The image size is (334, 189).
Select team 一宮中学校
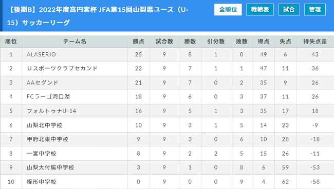(x=41, y=153)
